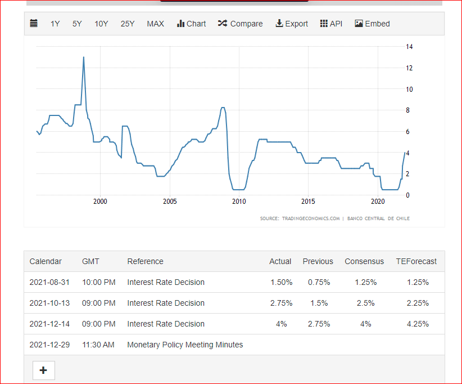Click the 4.25% TEForecast value

tap(418, 324)
